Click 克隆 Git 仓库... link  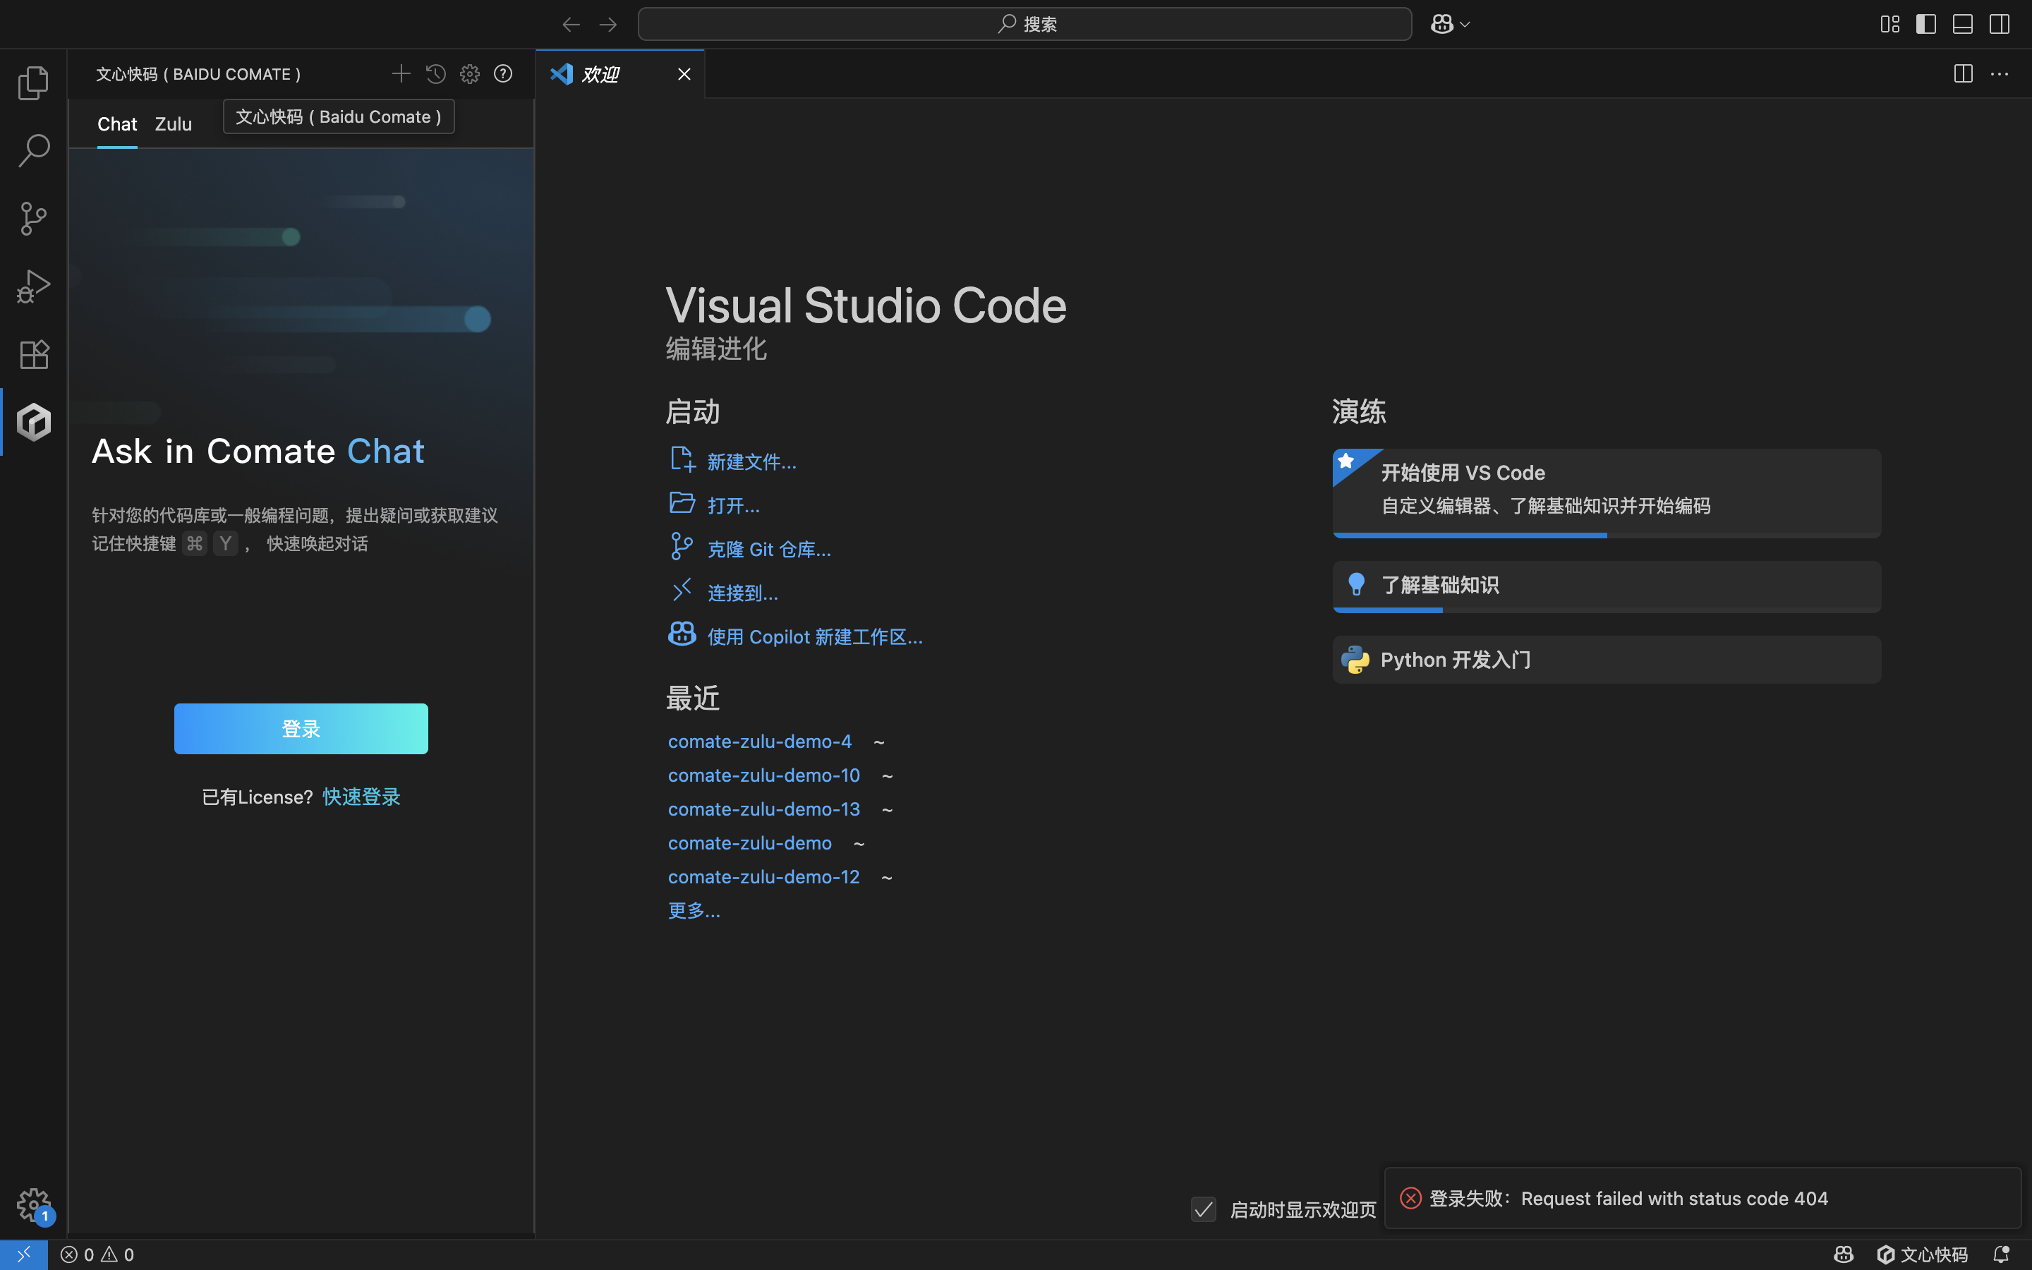[768, 548]
